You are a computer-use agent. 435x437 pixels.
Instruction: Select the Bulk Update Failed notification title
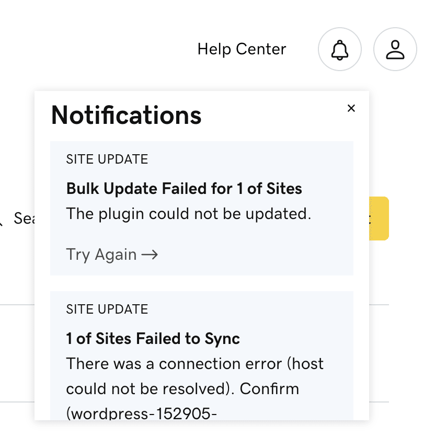pyautogui.click(x=184, y=188)
